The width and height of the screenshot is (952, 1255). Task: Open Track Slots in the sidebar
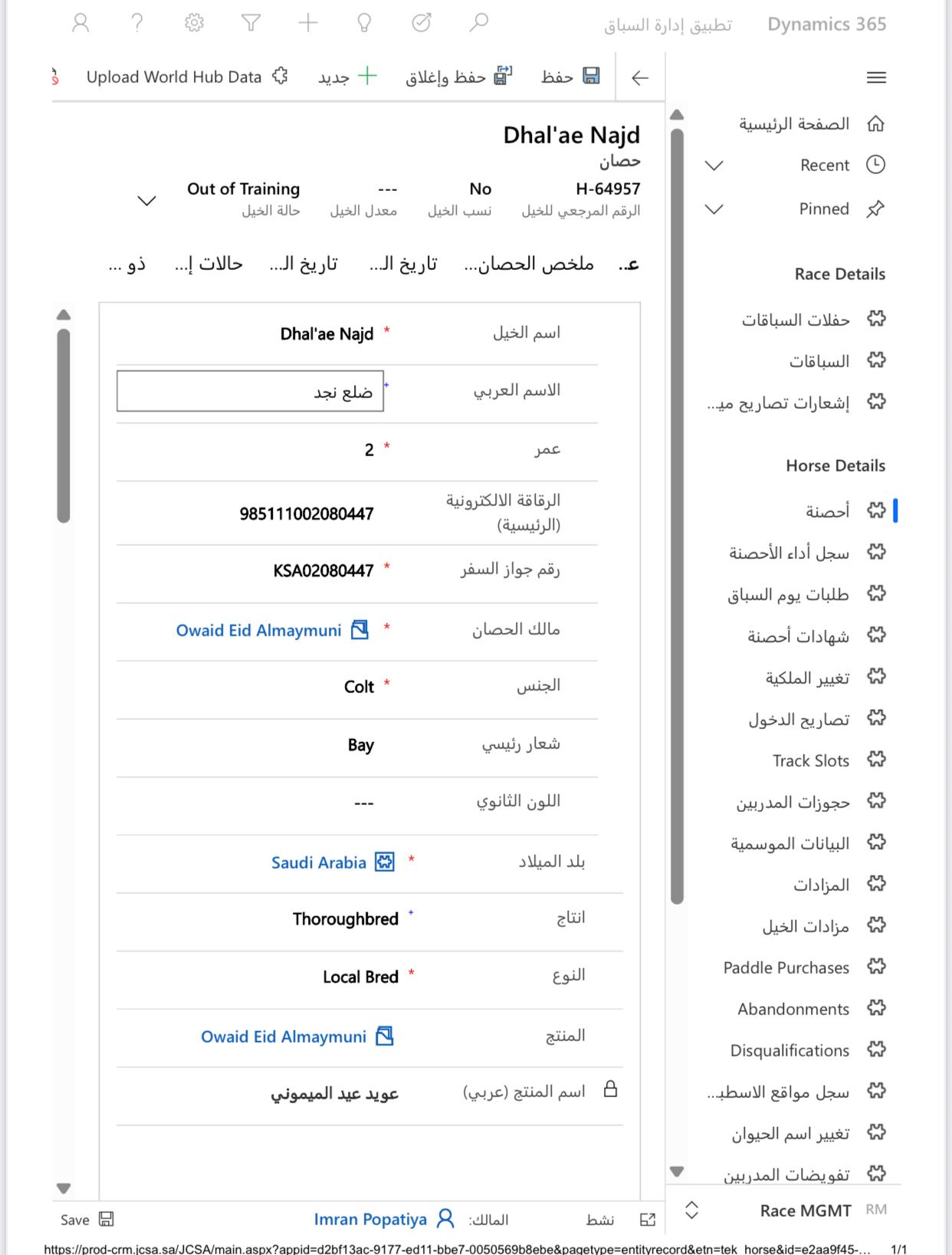(811, 761)
